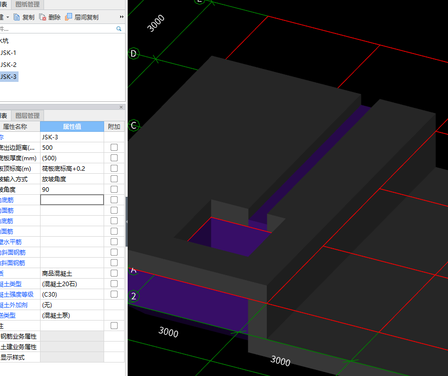The width and height of the screenshot is (448, 376).
Task: Click the axis label 2 in the viewport
Action: (x=134, y=296)
